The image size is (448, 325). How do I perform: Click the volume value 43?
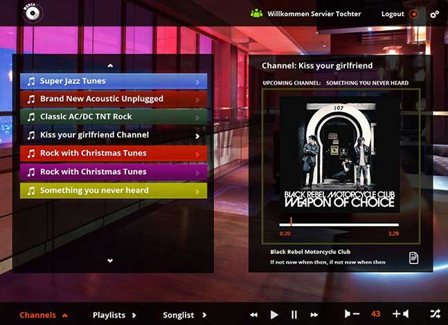click(376, 314)
